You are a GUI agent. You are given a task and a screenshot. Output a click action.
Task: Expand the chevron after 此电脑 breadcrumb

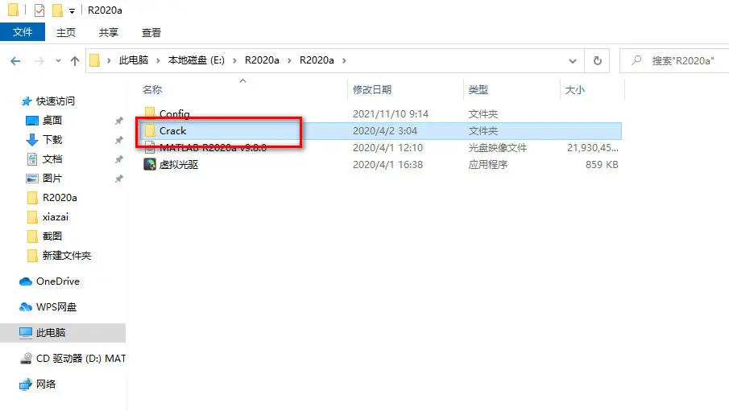158,61
